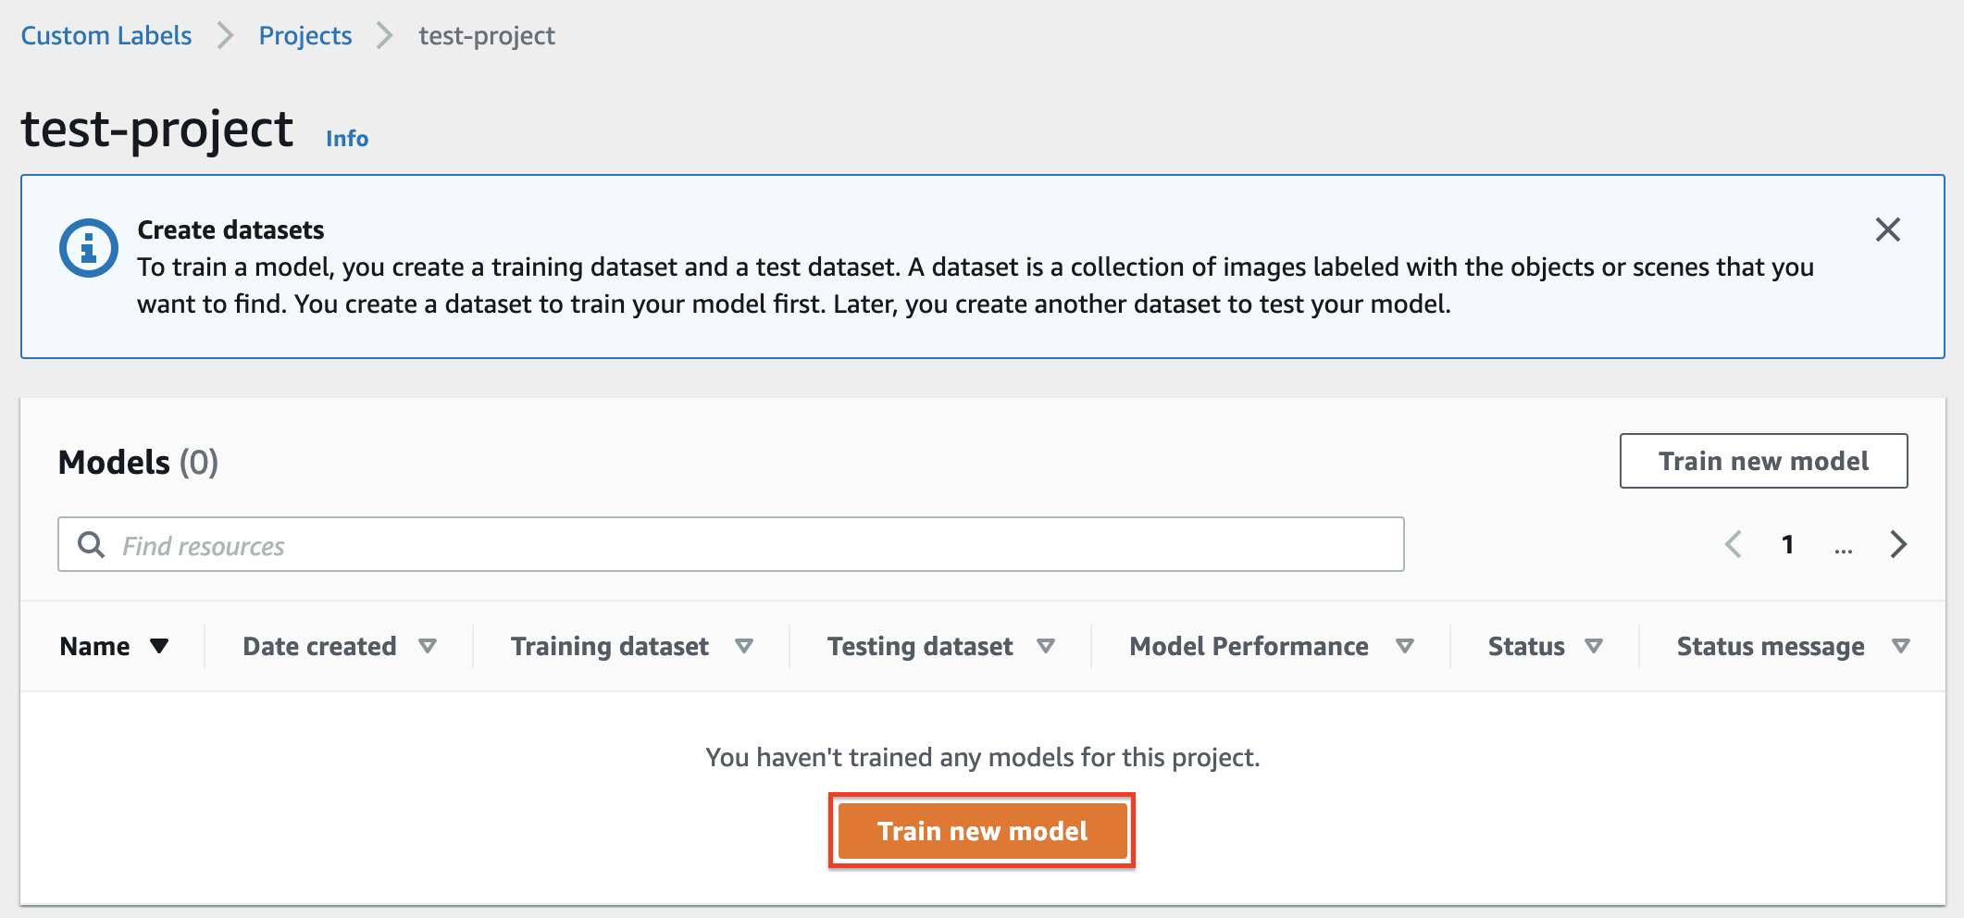Sort by Status column arrow
Image resolution: width=1964 pixels, height=918 pixels.
tap(1594, 646)
